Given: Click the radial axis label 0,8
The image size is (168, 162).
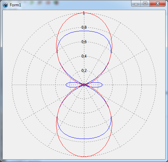Looking at the screenshot, I should pyautogui.click(x=84, y=27).
